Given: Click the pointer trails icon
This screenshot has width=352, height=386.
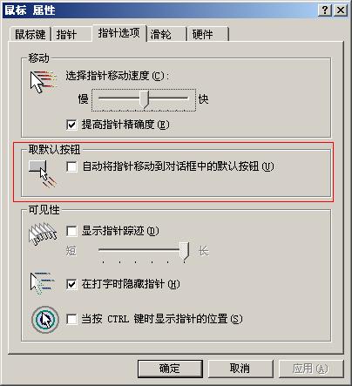Looking at the screenshot, I should pyautogui.click(x=43, y=234).
